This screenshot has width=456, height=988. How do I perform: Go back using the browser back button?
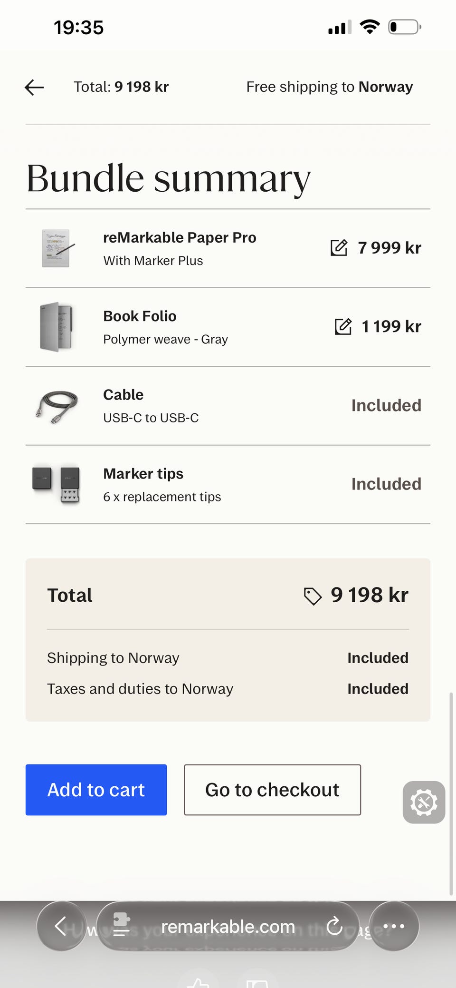pyautogui.click(x=61, y=926)
